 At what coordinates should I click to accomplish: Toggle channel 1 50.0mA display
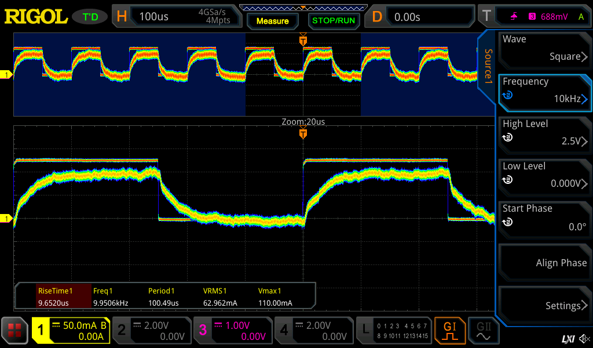70,331
